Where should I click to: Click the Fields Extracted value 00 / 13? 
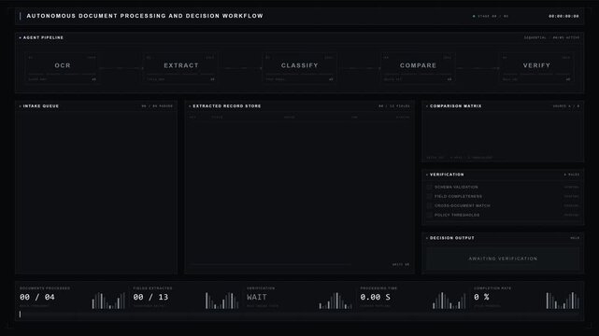point(150,297)
